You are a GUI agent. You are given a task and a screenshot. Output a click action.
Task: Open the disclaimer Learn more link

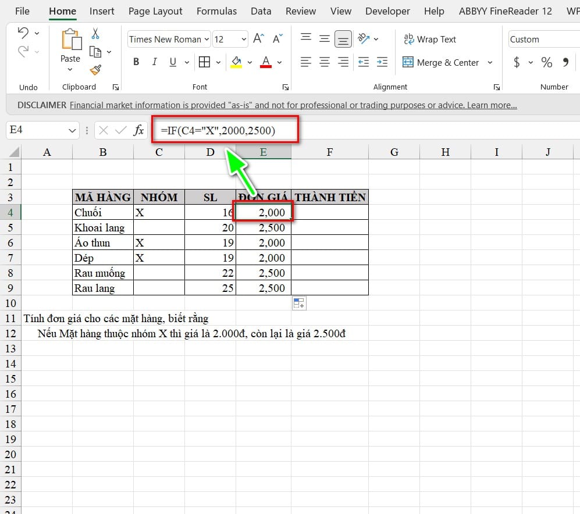(492, 105)
